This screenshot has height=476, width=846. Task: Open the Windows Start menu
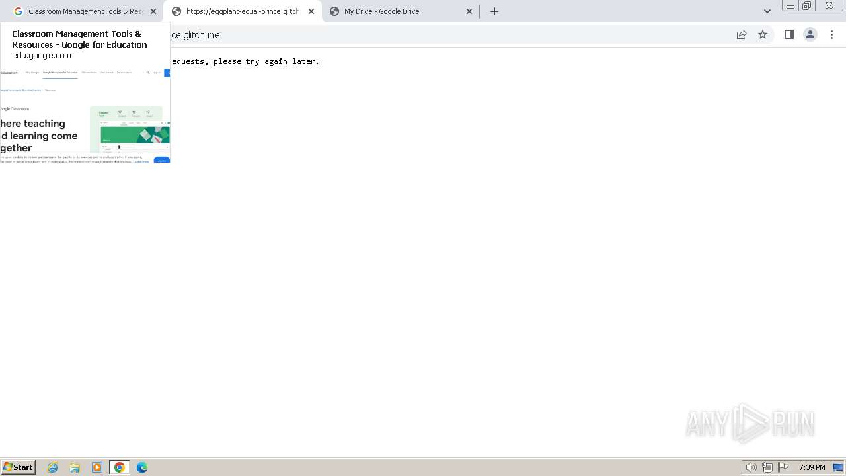[x=19, y=467]
